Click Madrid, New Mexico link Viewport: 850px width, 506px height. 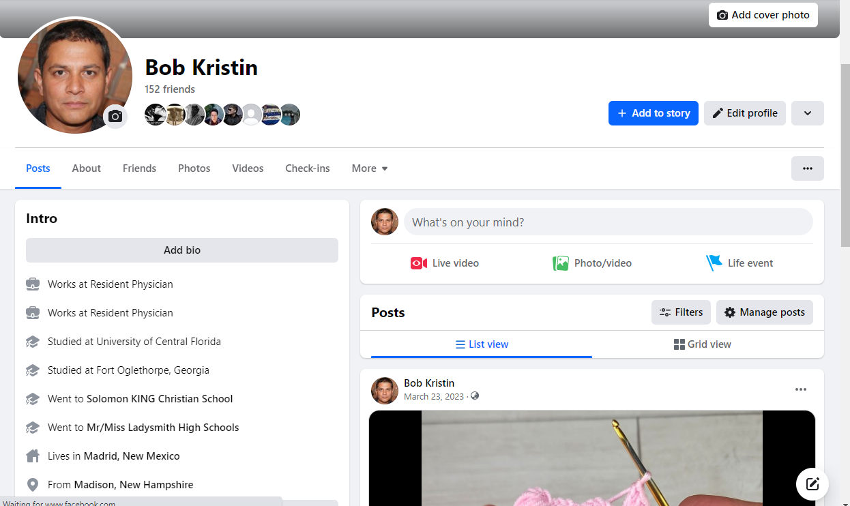tap(132, 456)
